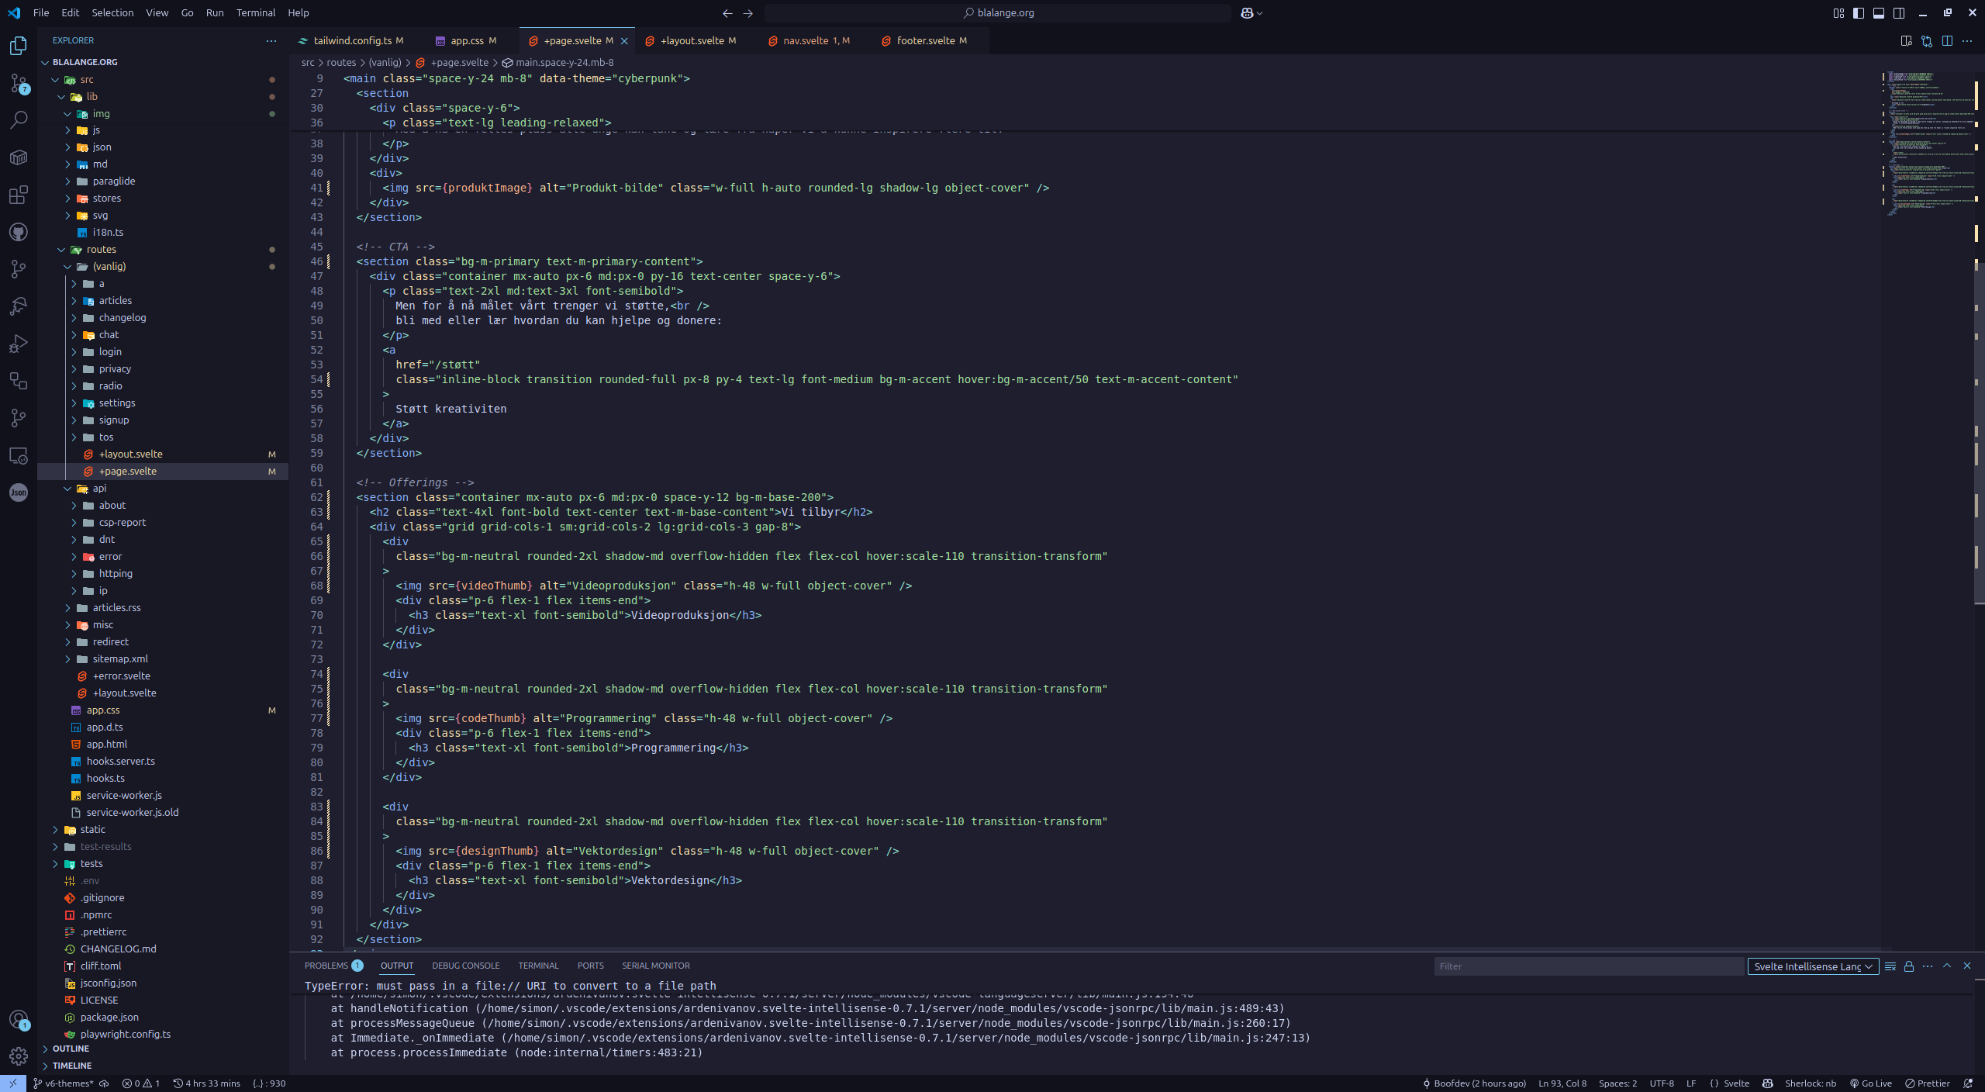Switch to the footer.svelte tab

tap(926, 40)
